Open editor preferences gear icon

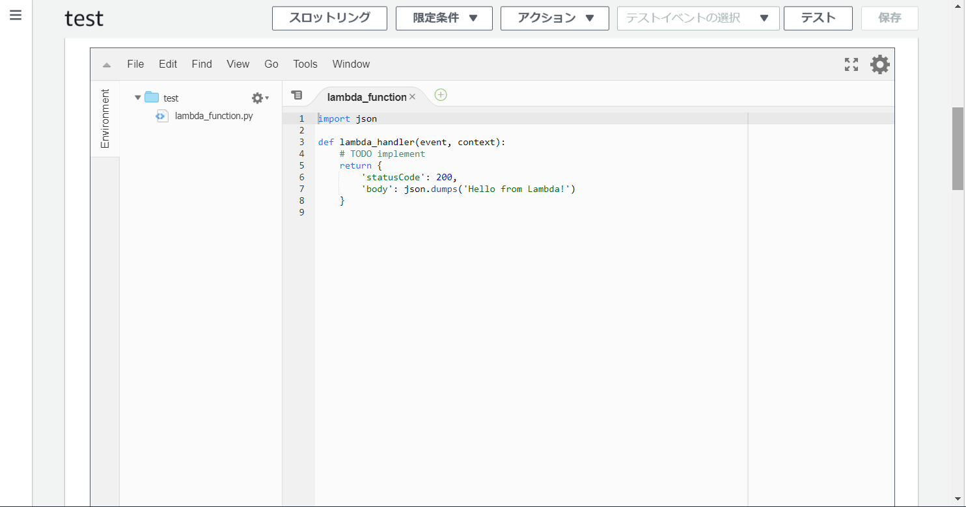(x=879, y=64)
